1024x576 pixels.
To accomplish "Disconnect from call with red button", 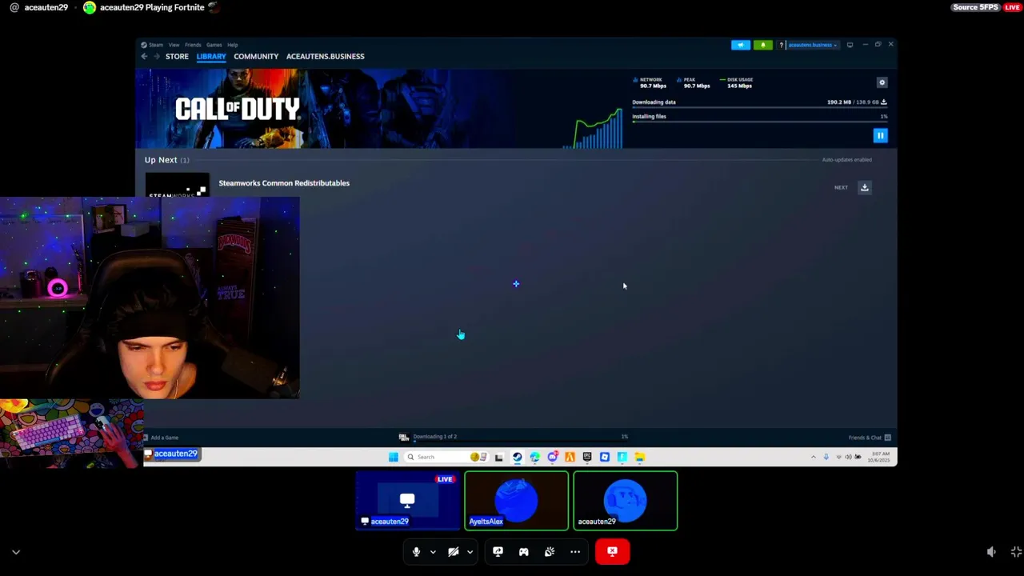I will (x=612, y=551).
